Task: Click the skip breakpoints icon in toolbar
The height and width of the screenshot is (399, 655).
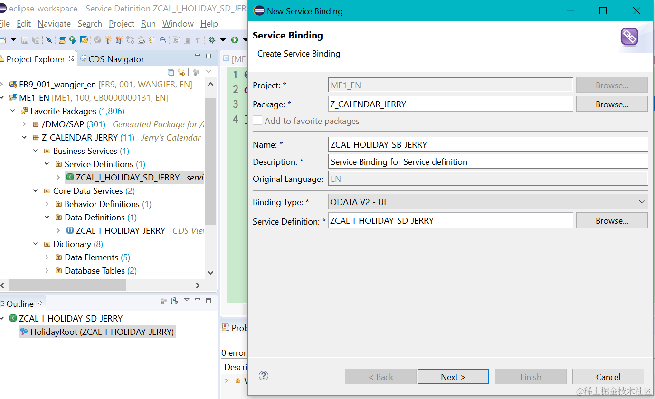Action: click(48, 40)
